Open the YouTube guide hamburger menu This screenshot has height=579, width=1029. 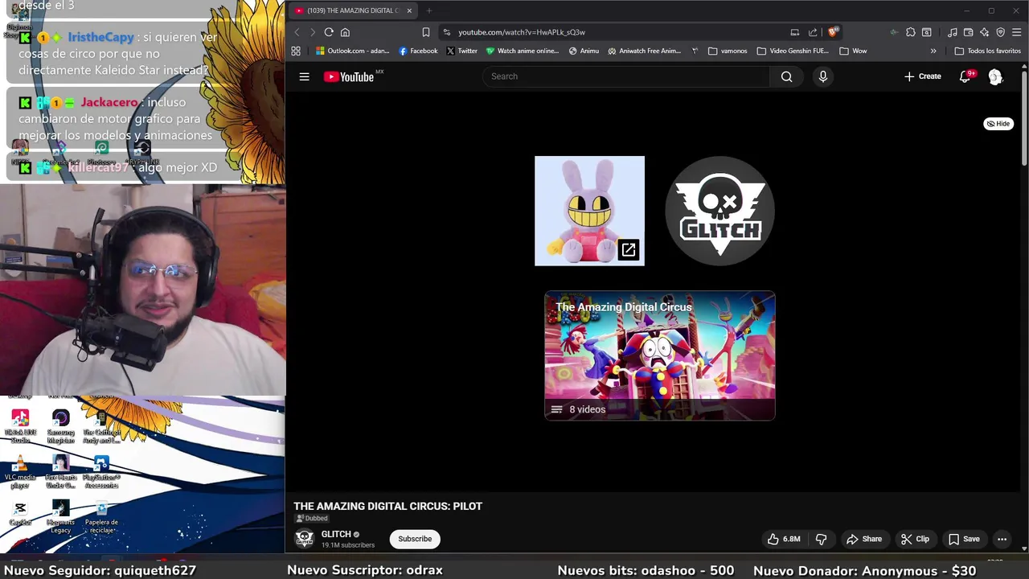(x=304, y=76)
